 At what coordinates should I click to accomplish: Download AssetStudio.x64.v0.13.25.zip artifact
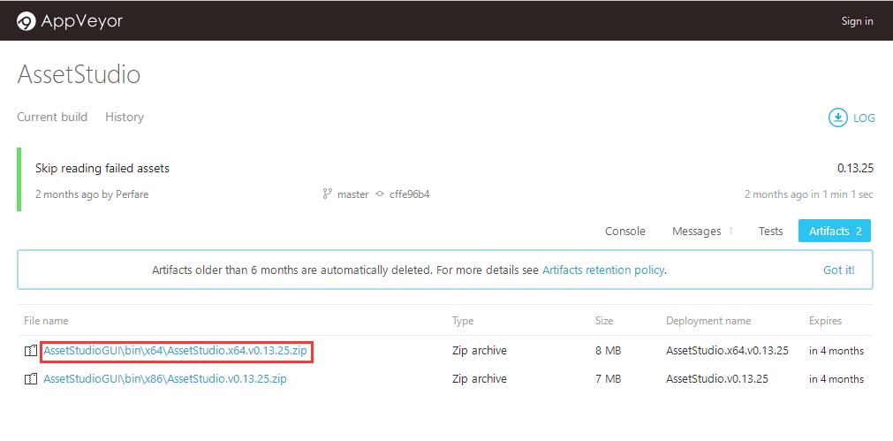click(x=176, y=351)
